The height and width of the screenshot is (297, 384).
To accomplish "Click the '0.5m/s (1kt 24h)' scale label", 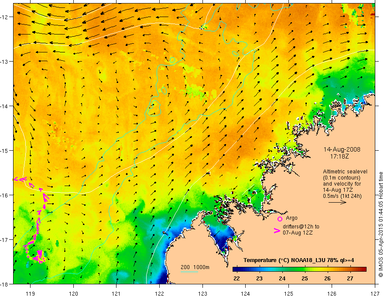I will tap(342, 196).
